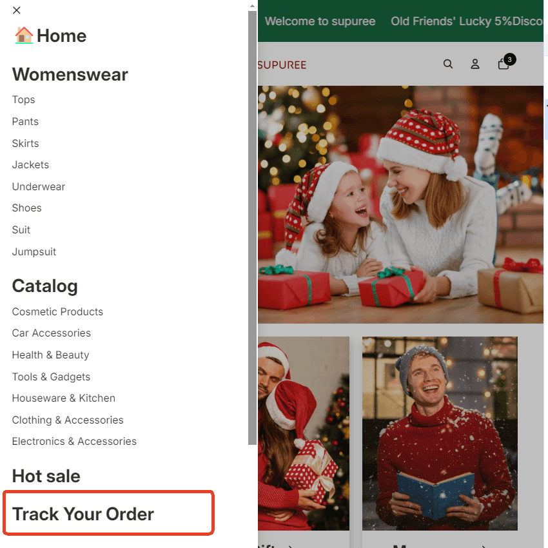Select Jackets category link
This screenshot has width=548, height=548.
[x=30, y=164]
